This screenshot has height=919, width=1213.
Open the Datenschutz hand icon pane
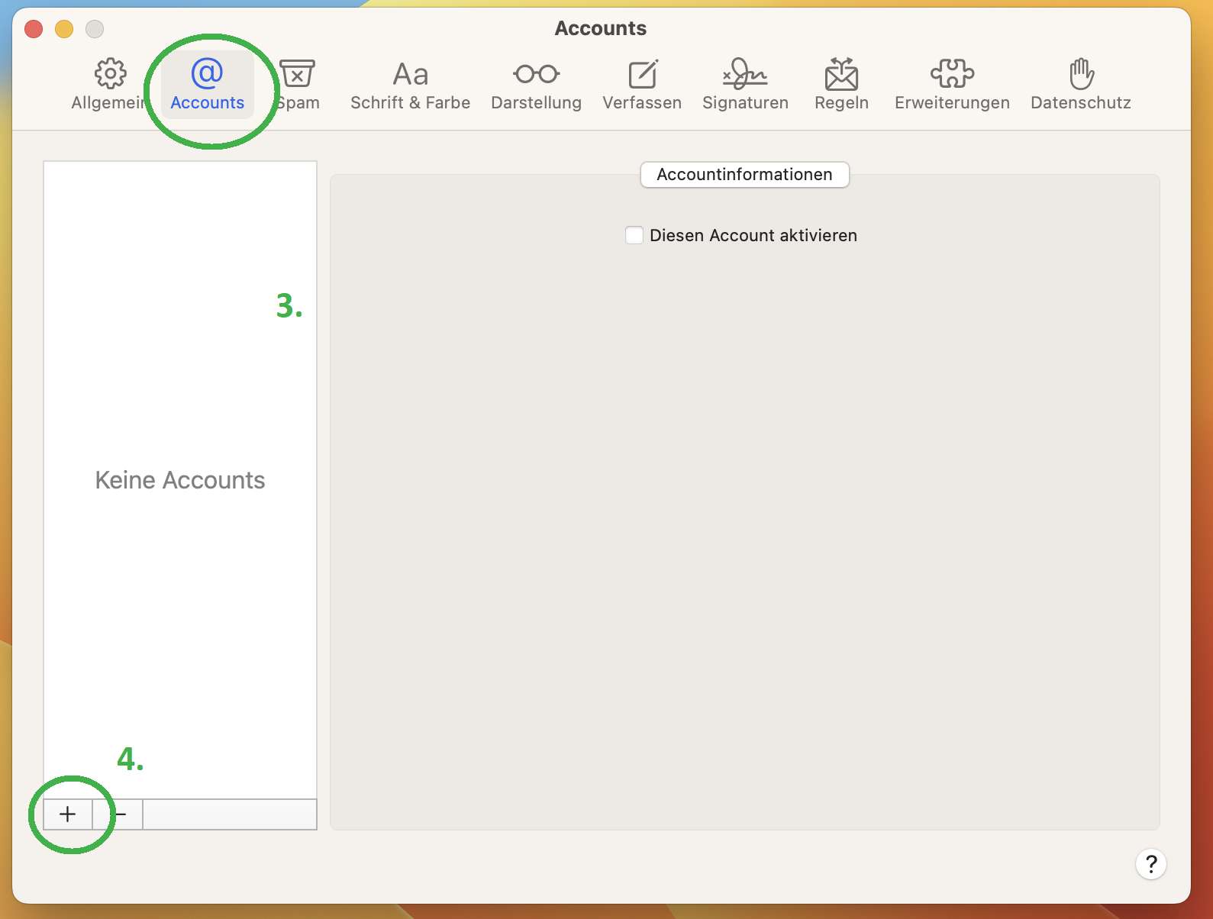tap(1080, 84)
